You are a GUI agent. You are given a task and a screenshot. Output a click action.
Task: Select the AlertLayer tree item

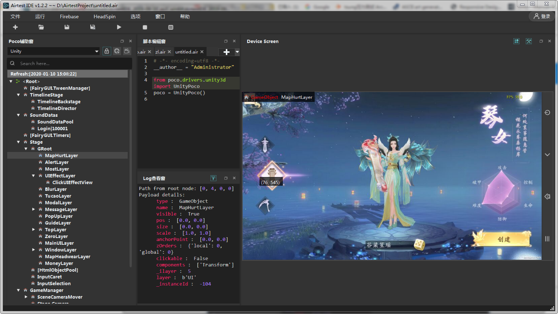[57, 162]
